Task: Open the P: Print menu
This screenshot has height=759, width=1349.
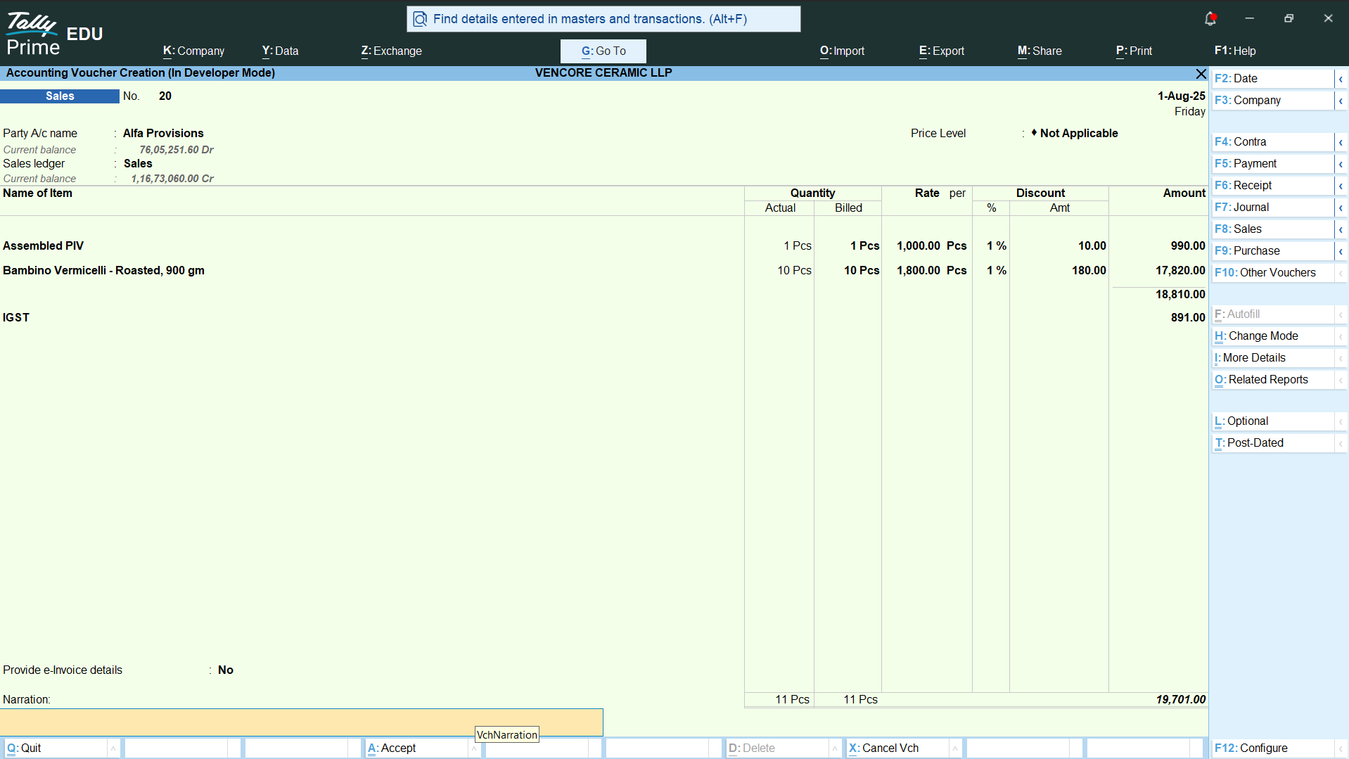Action: coord(1134,51)
